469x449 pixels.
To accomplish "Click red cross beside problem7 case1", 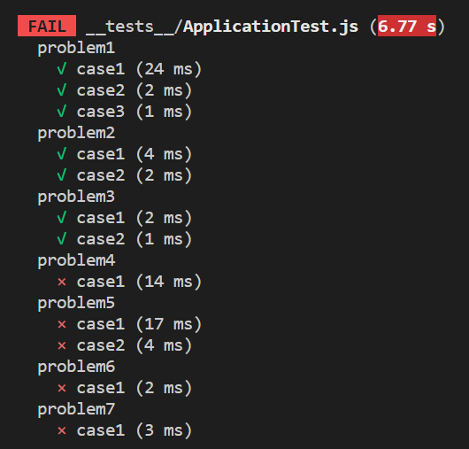I will [62, 430].
